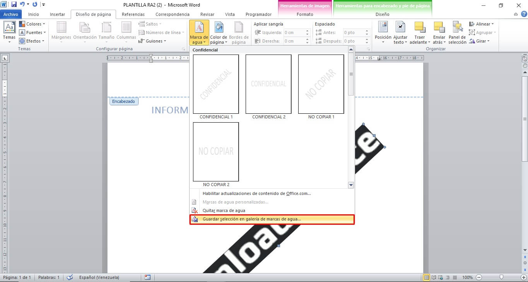Open the Guiones hyphenation dropdown

[x=152, y=41]
